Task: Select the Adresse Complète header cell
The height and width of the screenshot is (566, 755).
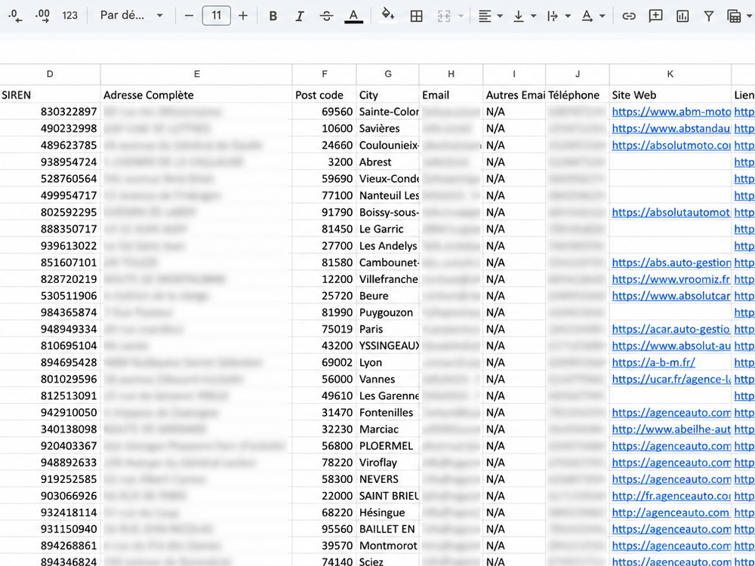Action: click(x=196, y=95)
